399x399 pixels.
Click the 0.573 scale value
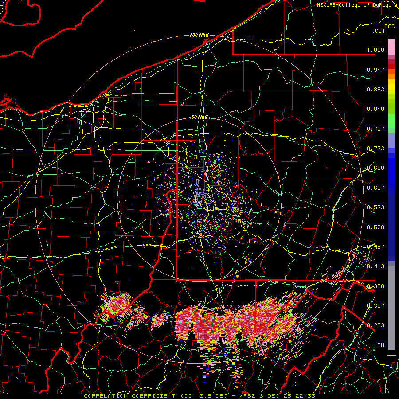tap(376, 207)
